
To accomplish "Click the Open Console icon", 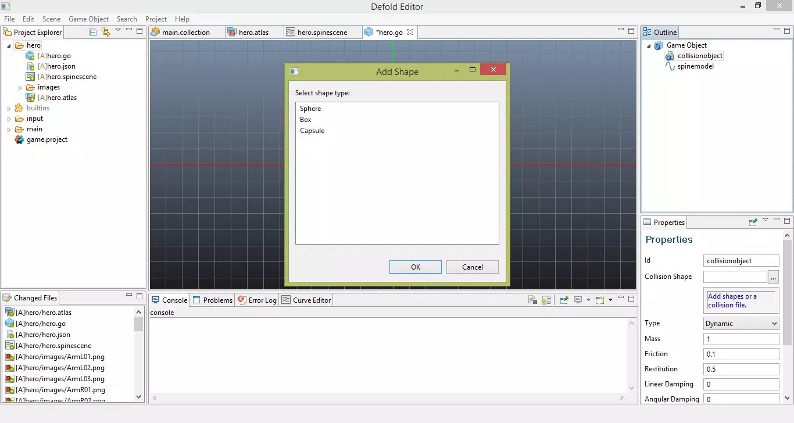I will [600, 300].
